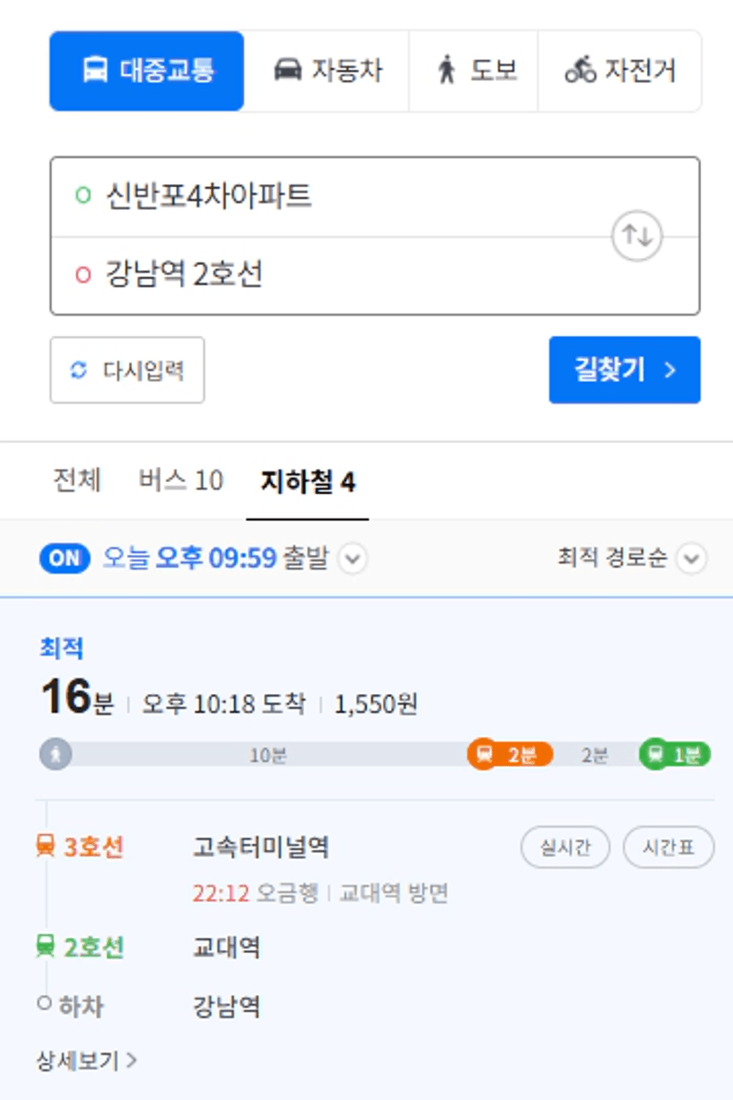Viewport: 733px width, 1100px height.
Task: Select the 대중교통 bus icon mode
Action: (x=96, y=70)
